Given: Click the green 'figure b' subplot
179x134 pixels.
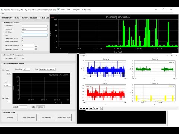Looking at the screenshot, I should [154, 69].
